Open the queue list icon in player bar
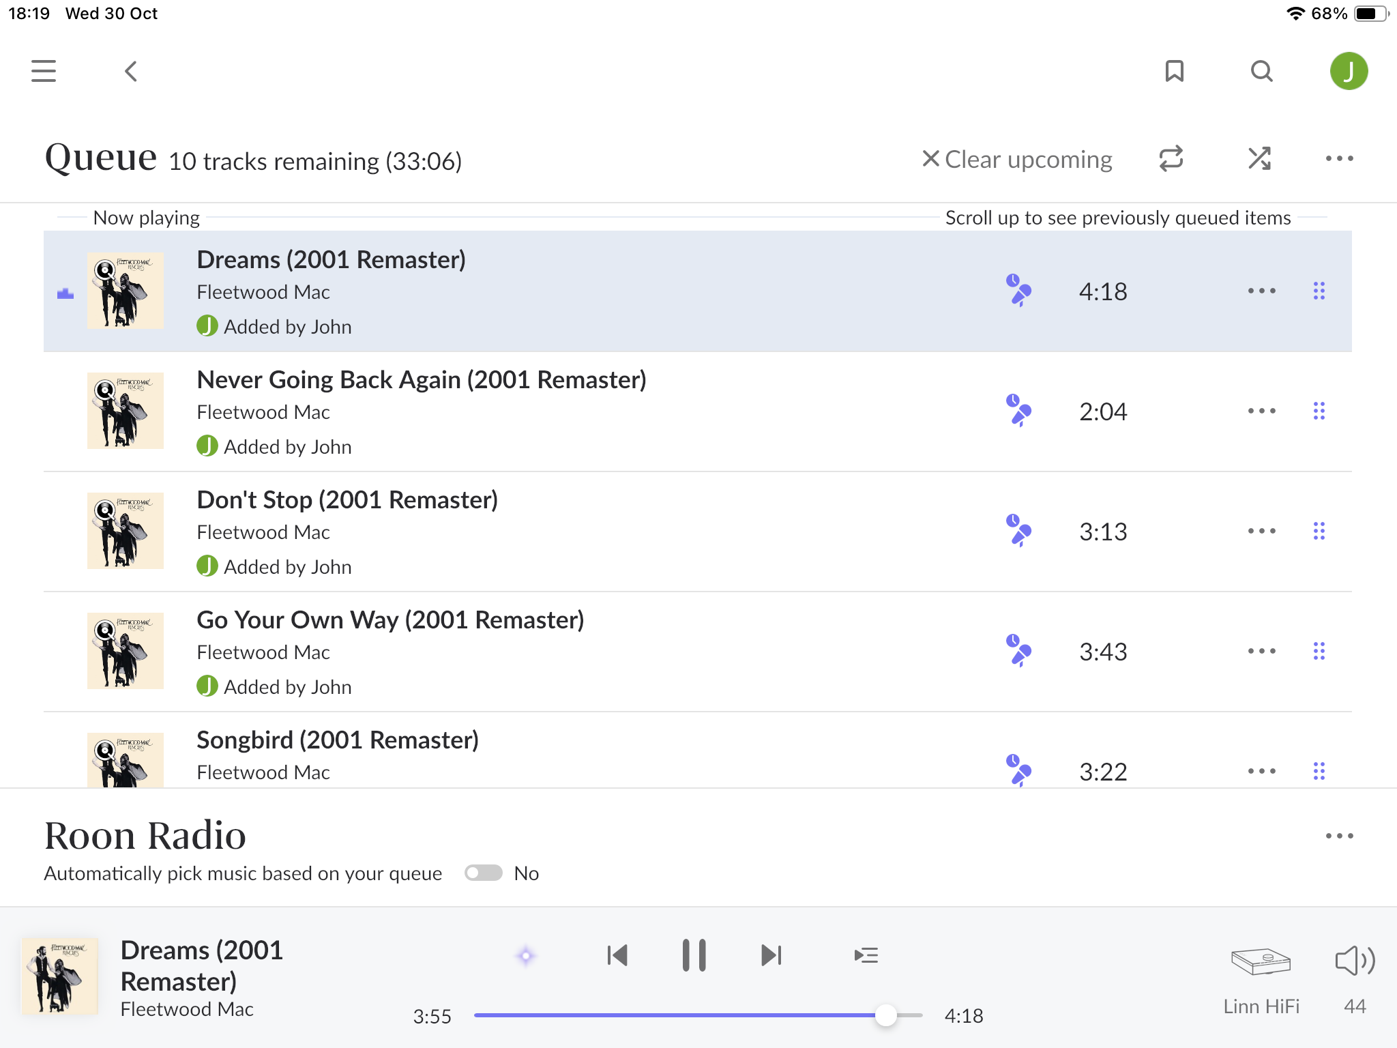 point(866,955)
